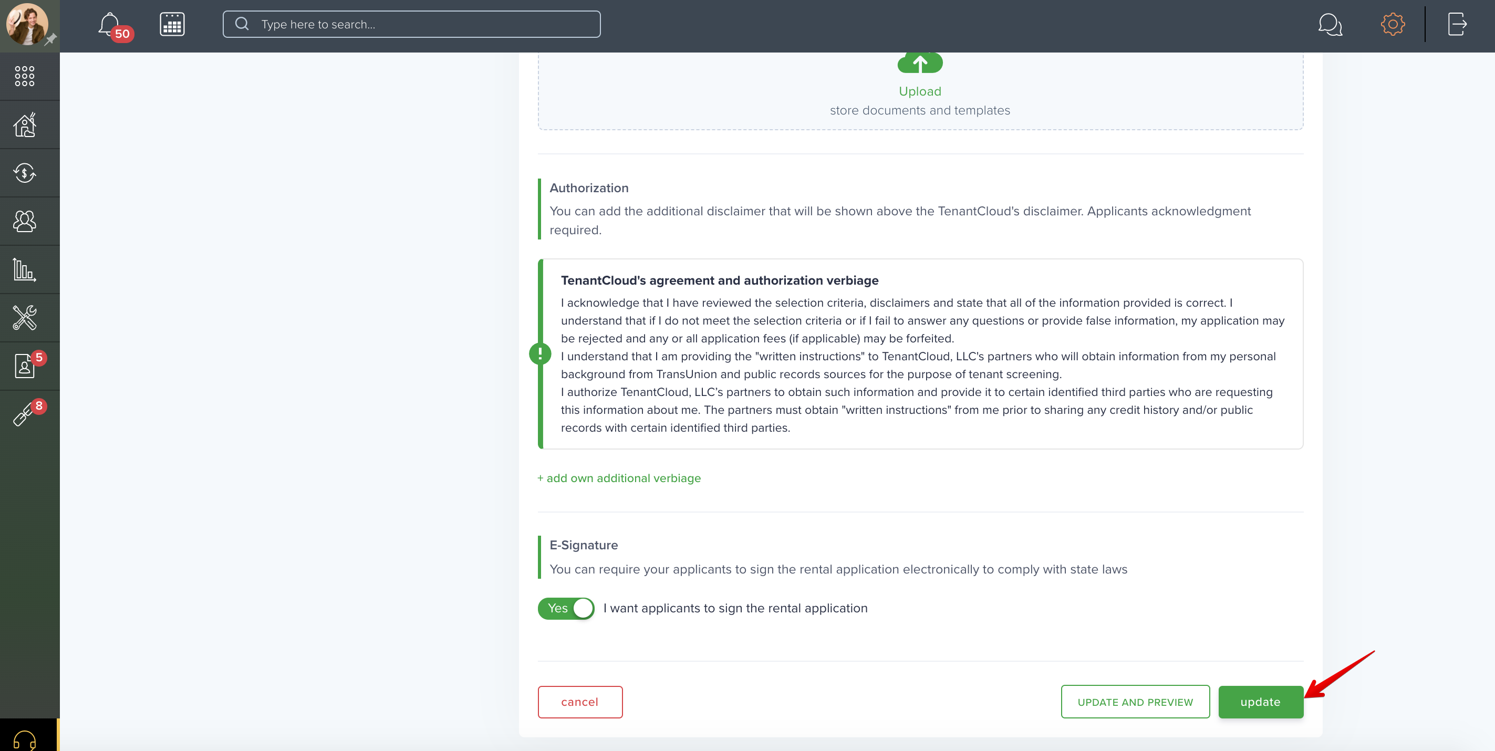Open the contacts people icon in sidebar

[24, 221]
